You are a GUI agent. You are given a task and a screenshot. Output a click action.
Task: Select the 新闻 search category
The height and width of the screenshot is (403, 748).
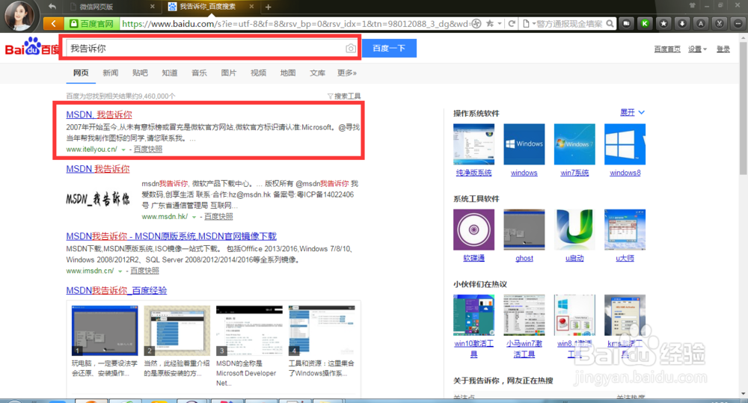(110, 73)
